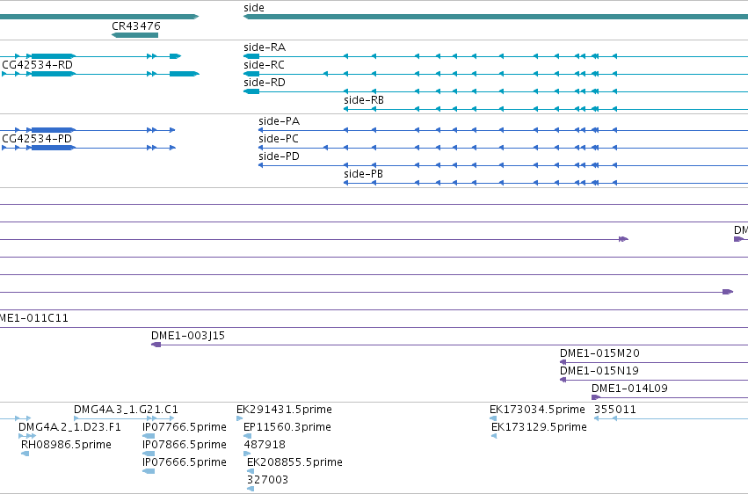Click the side-RD transcript label
Viewport: 748px width, 494px height.
265,83
